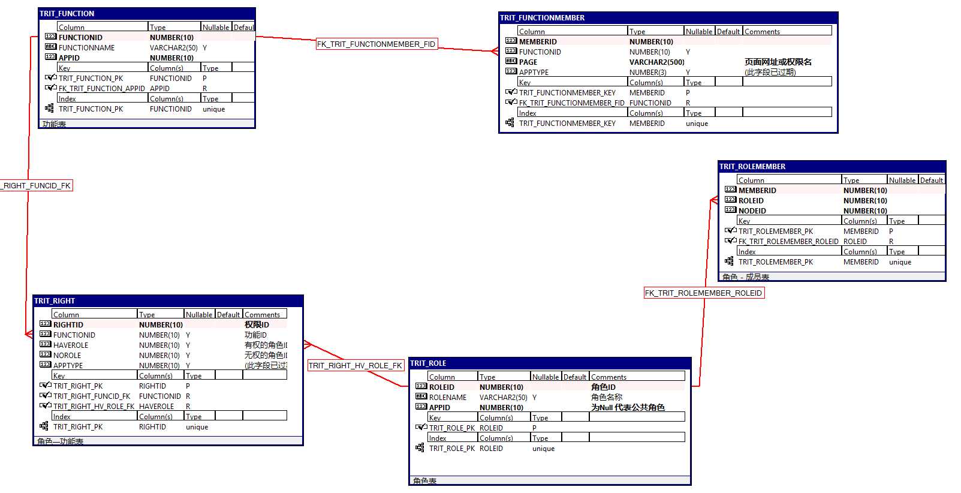Image resolution: width=961 pixels, height=493 pixels.
Task: Select the TRIT_FUNCTION table title bar
Action: pos(147,13)
